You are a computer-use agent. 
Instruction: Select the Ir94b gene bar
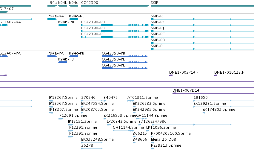click(x=62, y=6)
